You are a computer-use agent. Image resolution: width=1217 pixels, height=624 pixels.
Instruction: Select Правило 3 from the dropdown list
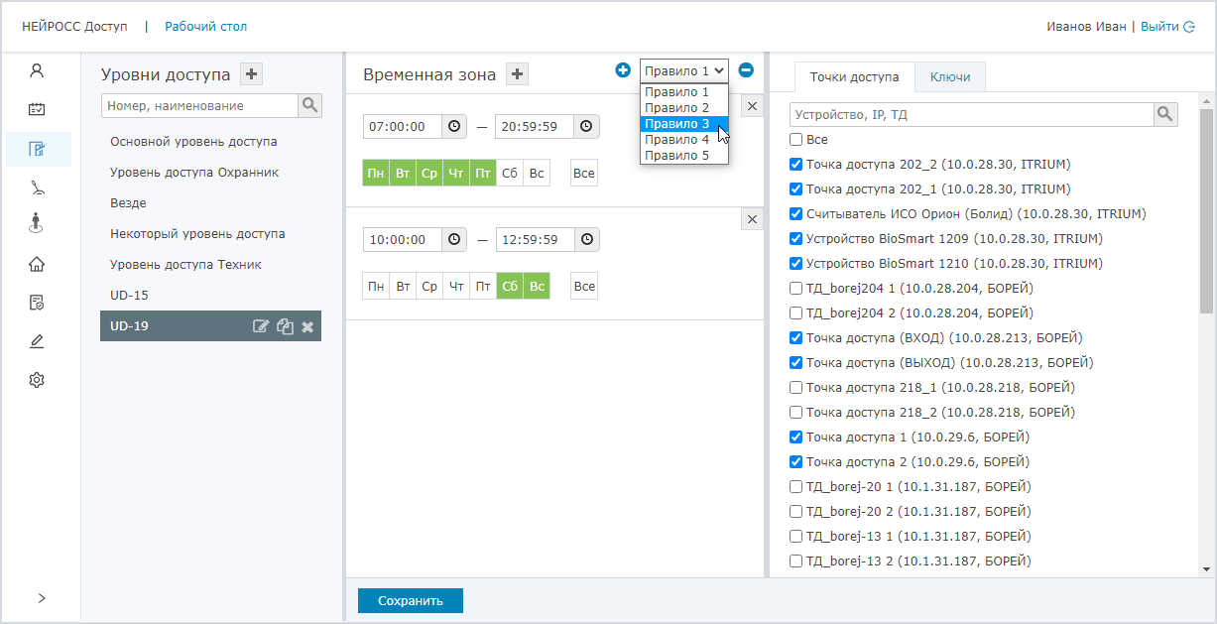coord(677,124)
